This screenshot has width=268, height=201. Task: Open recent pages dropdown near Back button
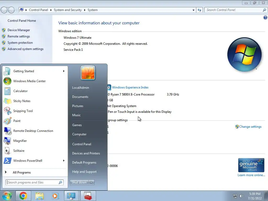tap(16, 10)
